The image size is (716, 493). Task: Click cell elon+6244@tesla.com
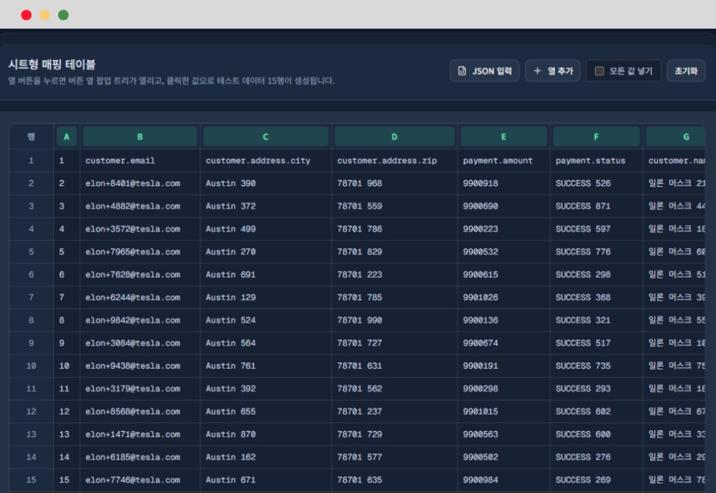(140, 297)
